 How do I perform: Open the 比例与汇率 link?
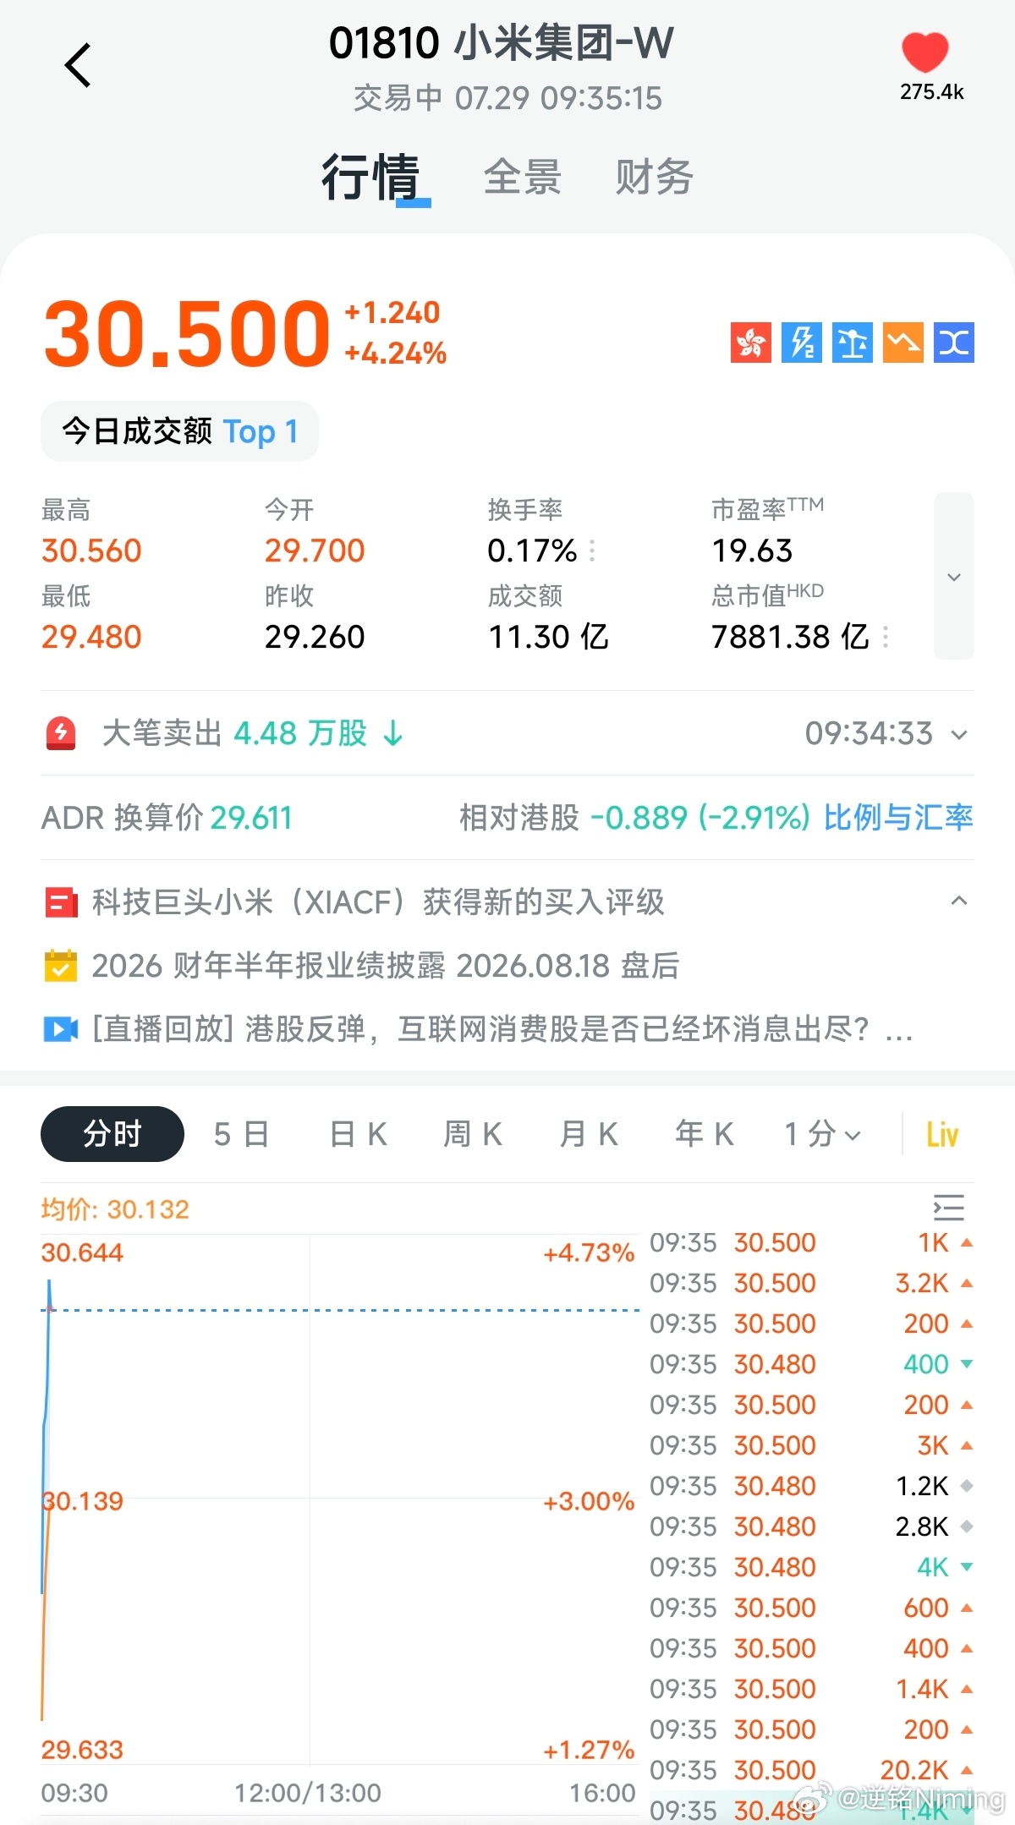[x=898, y=818]
